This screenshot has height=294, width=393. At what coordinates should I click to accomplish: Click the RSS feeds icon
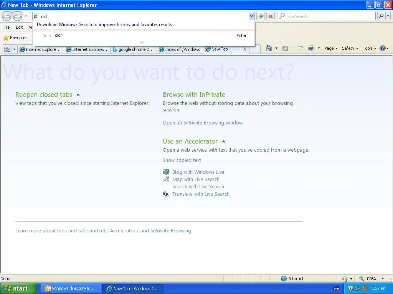click(285, 49)
